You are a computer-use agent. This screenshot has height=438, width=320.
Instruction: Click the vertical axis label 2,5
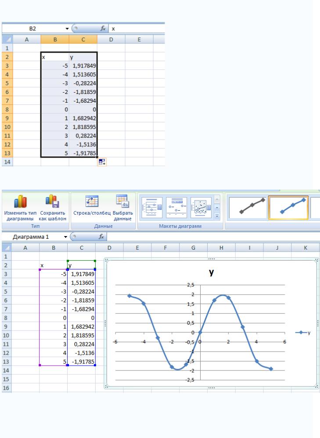tap(191, 285)
